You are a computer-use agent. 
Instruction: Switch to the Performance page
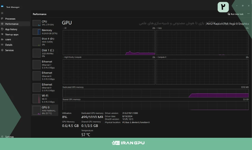click(x=12, y=24)
